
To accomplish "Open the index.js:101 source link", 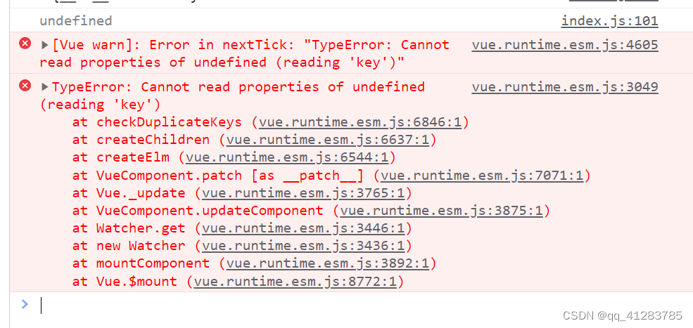I will click(x=609, y=21).
